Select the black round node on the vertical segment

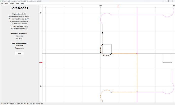(x=102, y=33)
